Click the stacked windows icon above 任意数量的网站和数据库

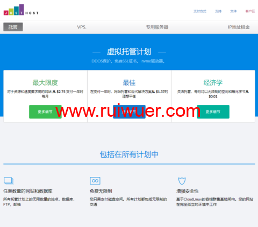[x=9, y=181]
